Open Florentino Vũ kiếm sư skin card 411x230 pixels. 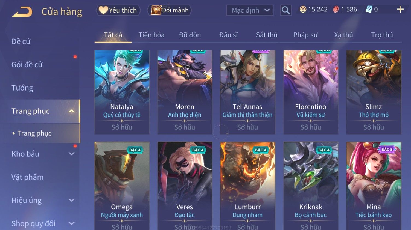(x=311, y=92)
